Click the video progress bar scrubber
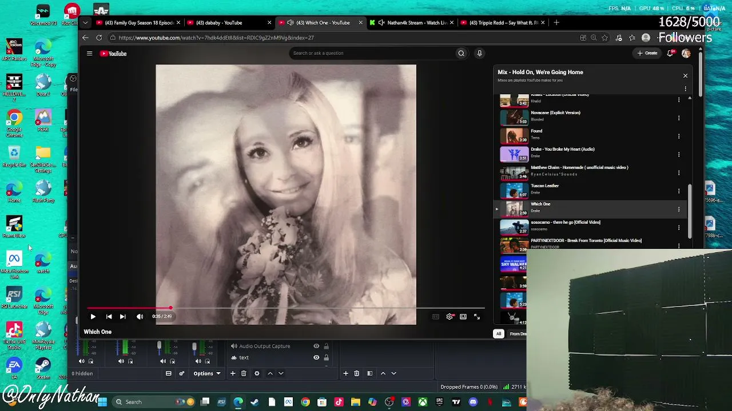This screenshot has width=732, height=411. 170,308
